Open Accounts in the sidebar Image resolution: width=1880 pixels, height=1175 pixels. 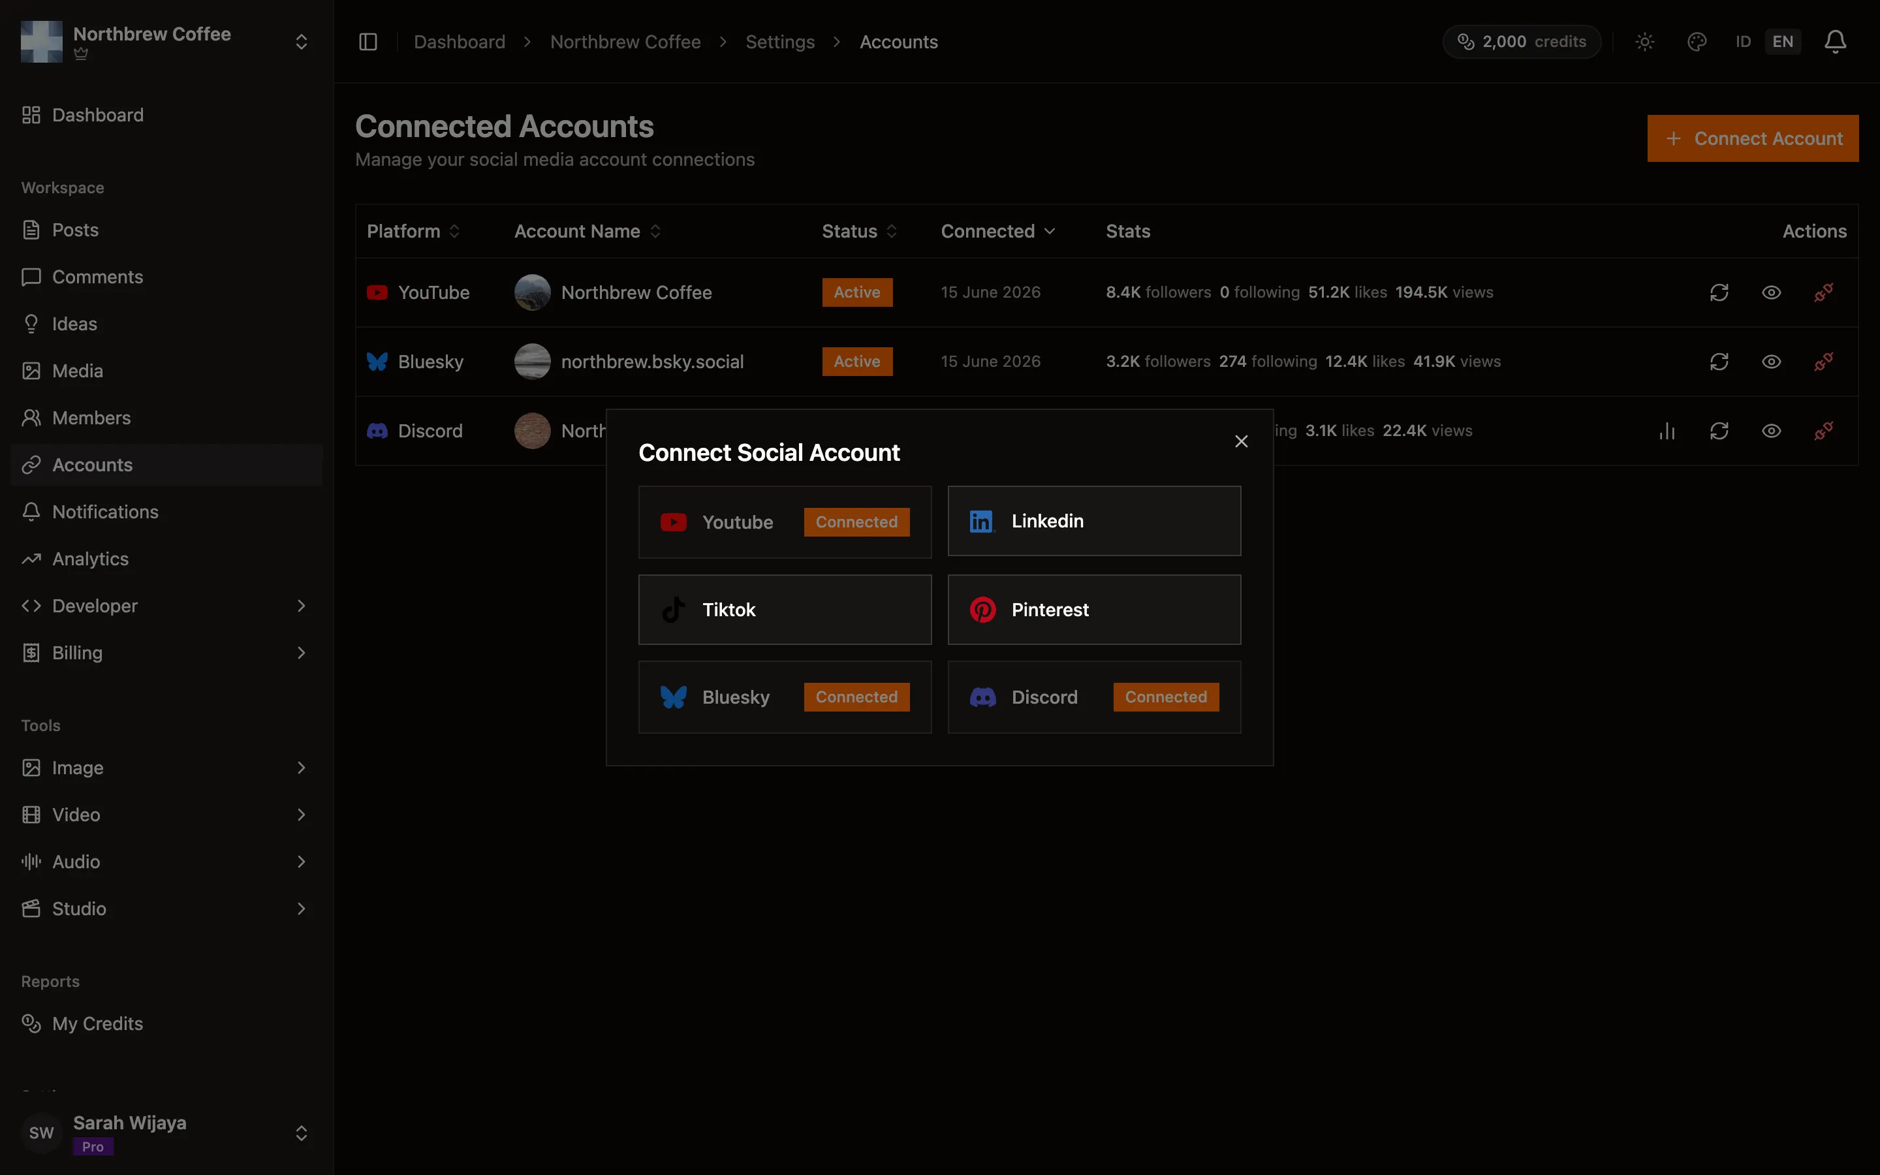(166, 465)
